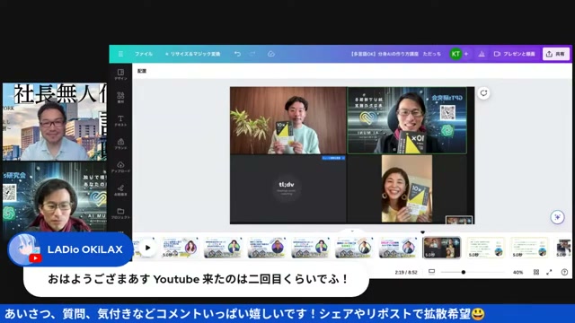Open the ファイル menu
575x323 pixels.
144,54
